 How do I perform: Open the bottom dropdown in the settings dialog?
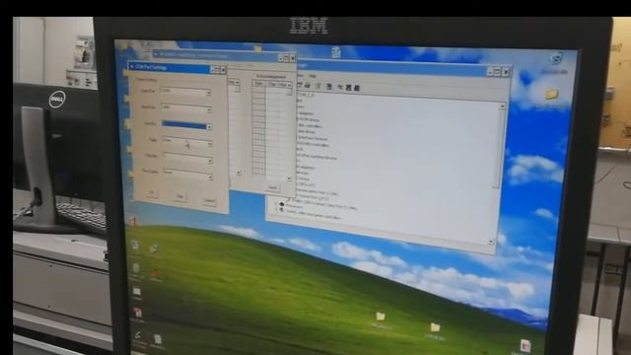(188, 175)
